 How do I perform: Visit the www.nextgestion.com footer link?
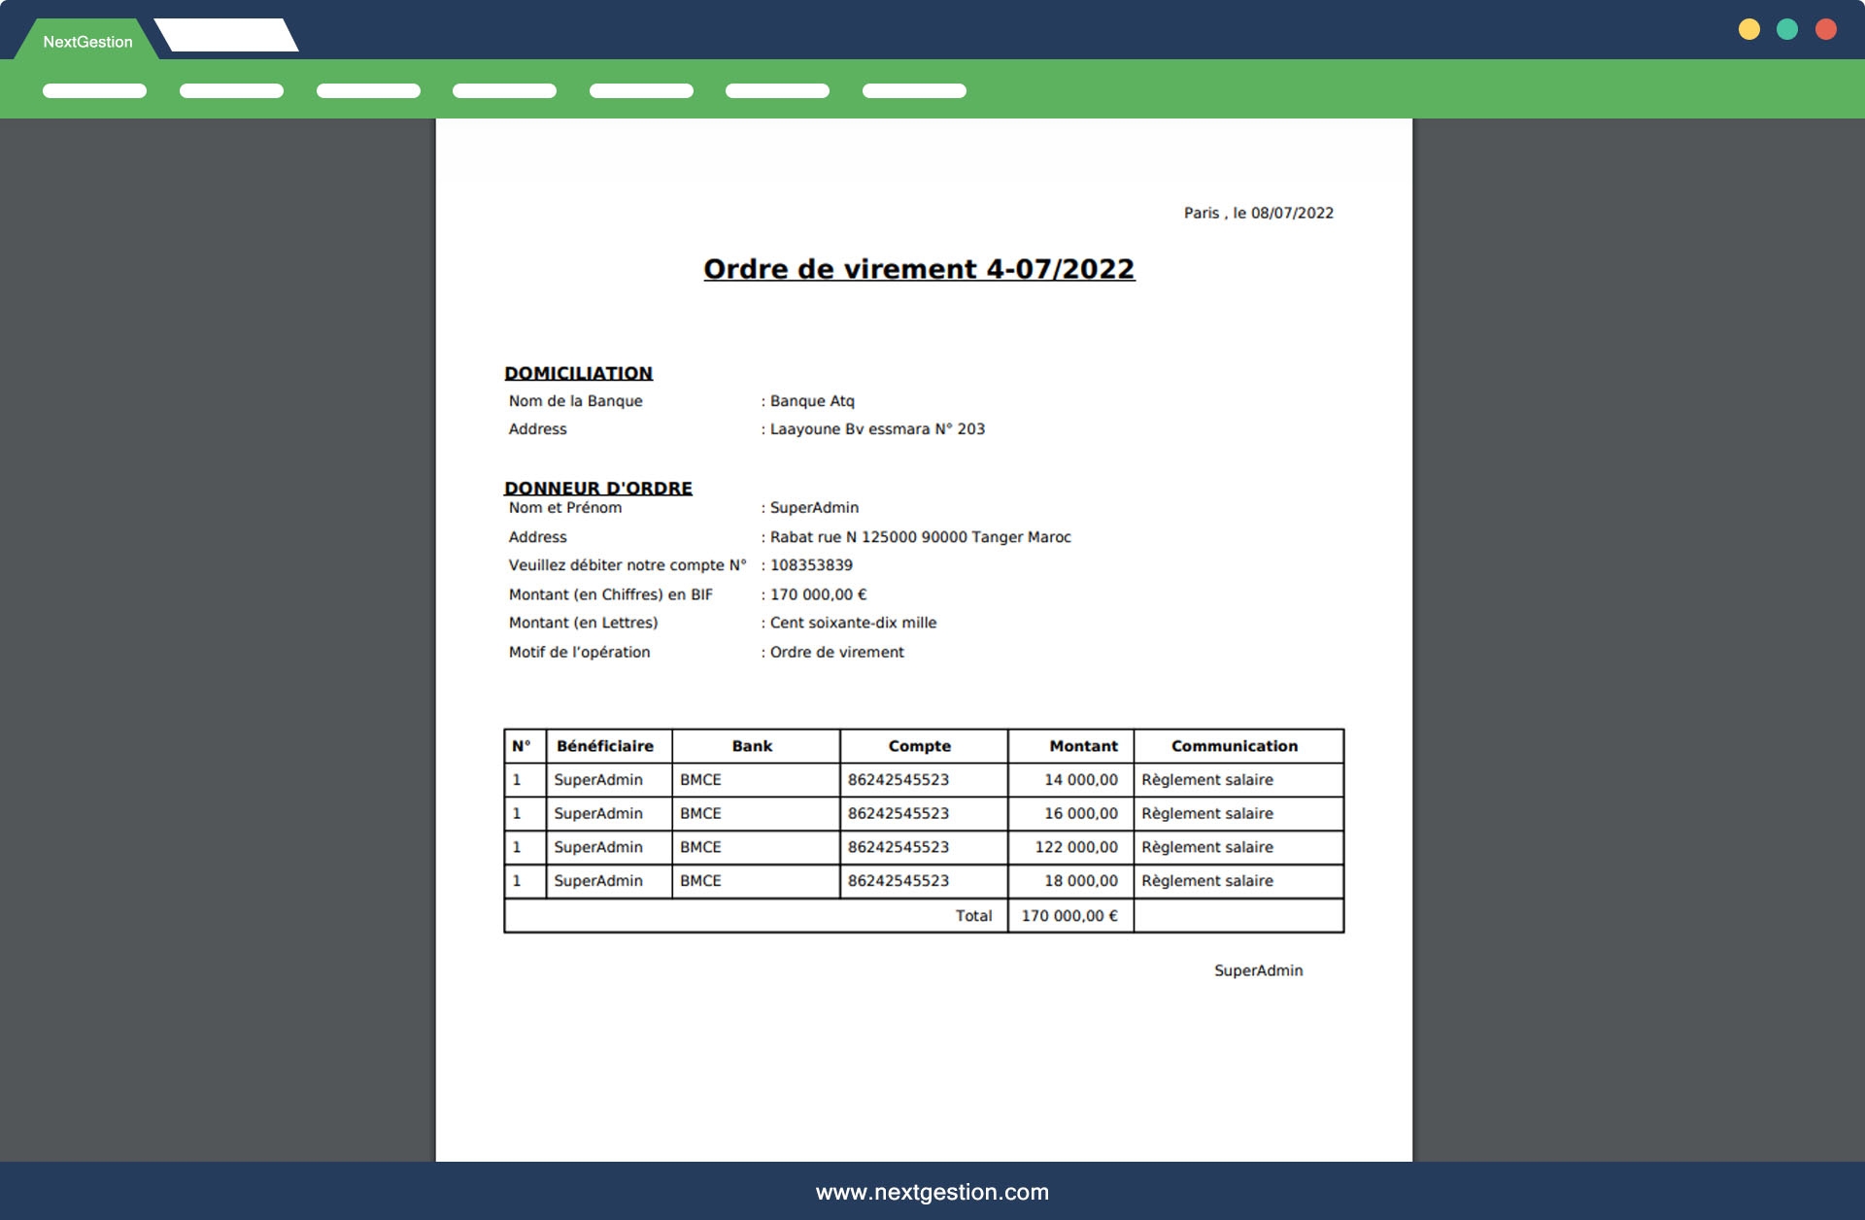click(x=932, y=1192)
